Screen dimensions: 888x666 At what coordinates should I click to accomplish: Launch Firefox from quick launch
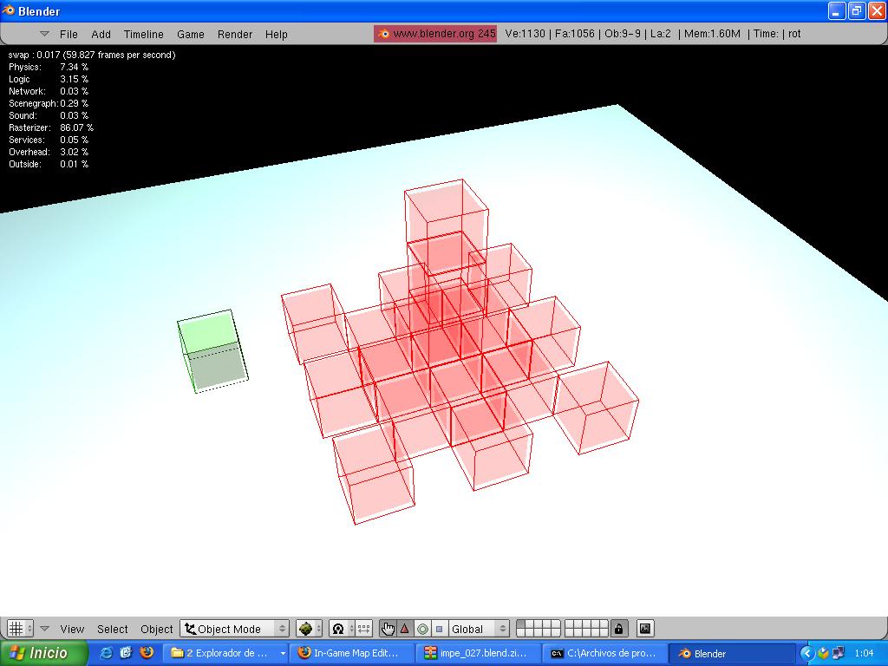point(147,653)
